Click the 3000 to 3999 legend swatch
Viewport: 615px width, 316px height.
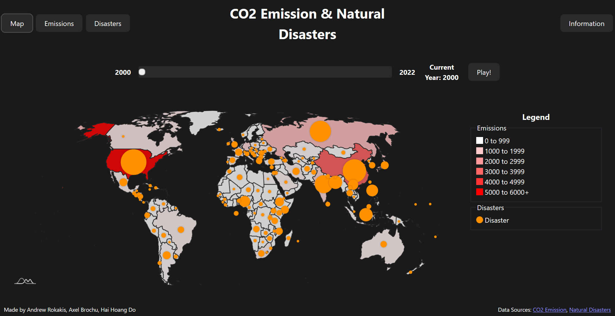[480, 171]
